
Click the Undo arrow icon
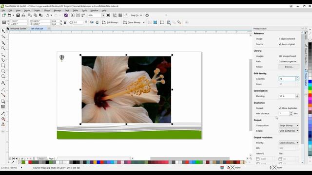(48, 15)
